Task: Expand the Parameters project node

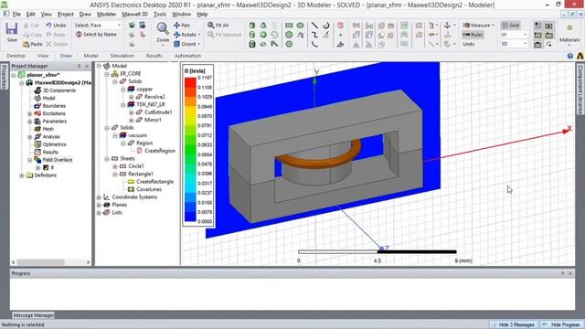Action: pos(30,122)
